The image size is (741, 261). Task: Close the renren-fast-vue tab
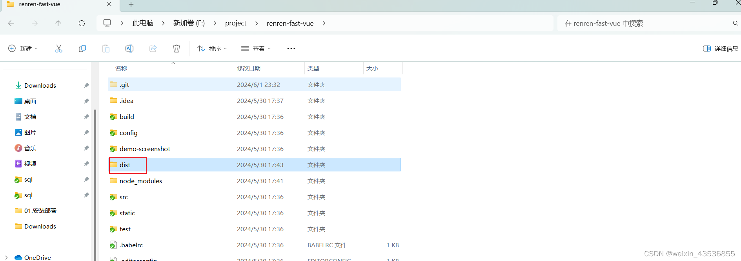(x=109, y=4)
